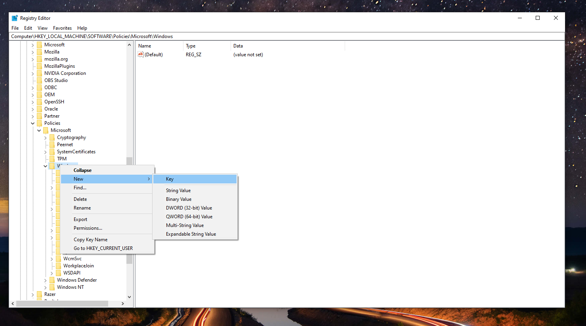Click the Peernet folder icon
This screenshot has width=586, height=326.
coord(52,145)
